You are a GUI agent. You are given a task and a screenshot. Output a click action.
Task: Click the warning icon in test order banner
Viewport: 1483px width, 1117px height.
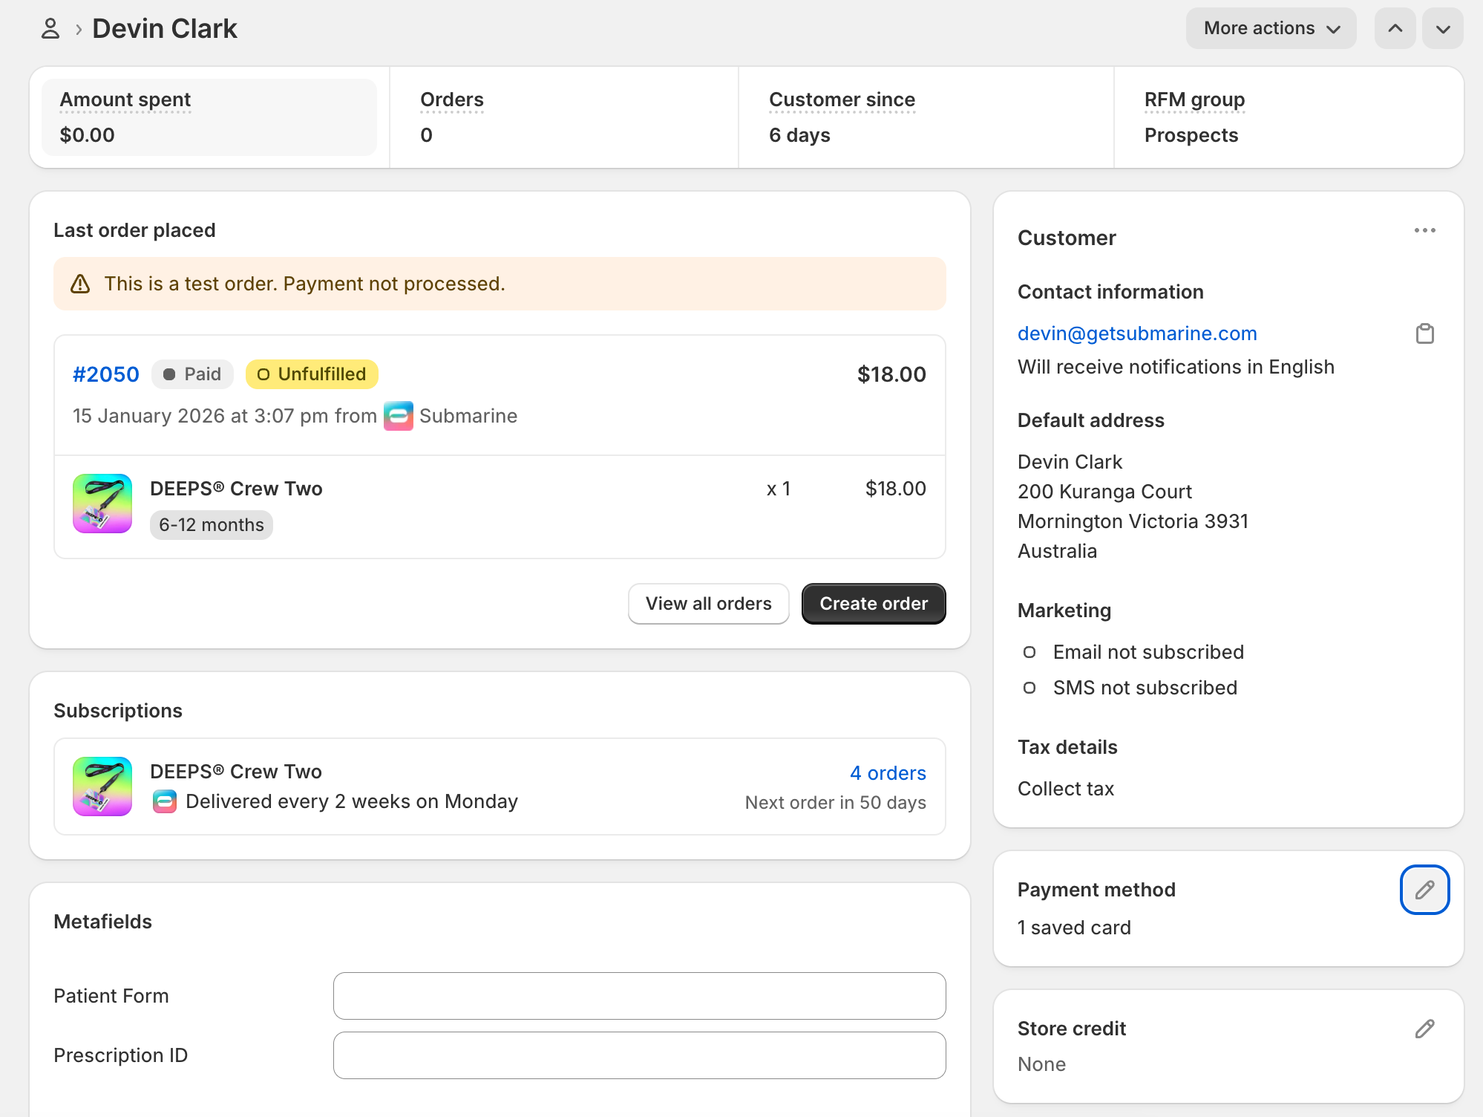coord(80,284)
